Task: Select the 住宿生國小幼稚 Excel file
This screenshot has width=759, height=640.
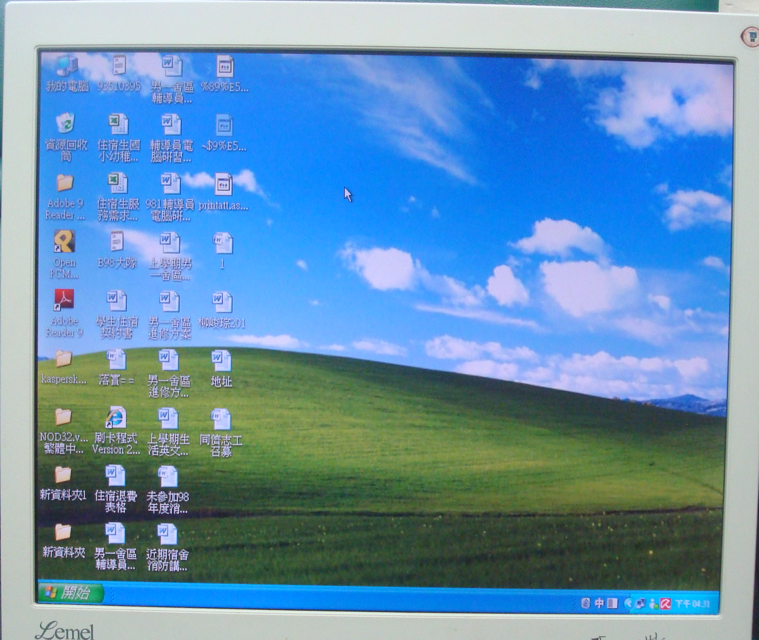Action: click(118, 125)
